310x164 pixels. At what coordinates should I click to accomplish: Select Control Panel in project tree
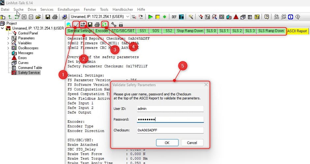(x=28, y=33)
